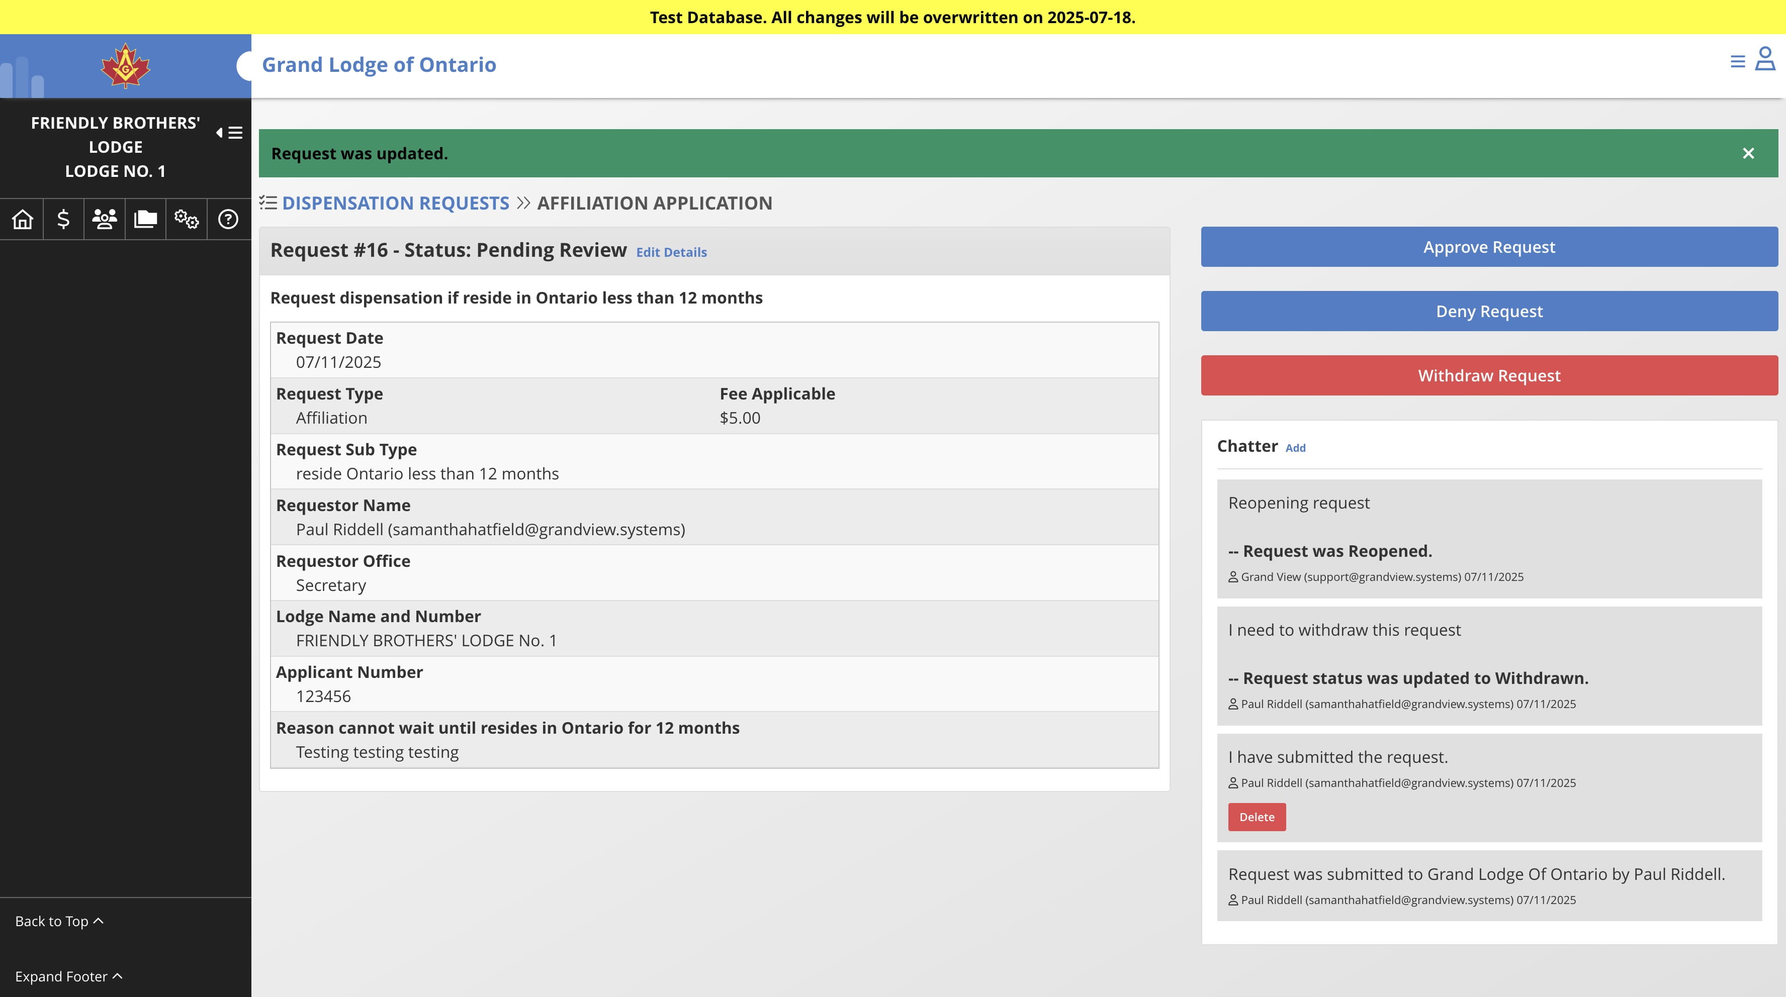The image size is (1786, 997).
Task: Add a new Chatter message
Action: [1295, 448]
